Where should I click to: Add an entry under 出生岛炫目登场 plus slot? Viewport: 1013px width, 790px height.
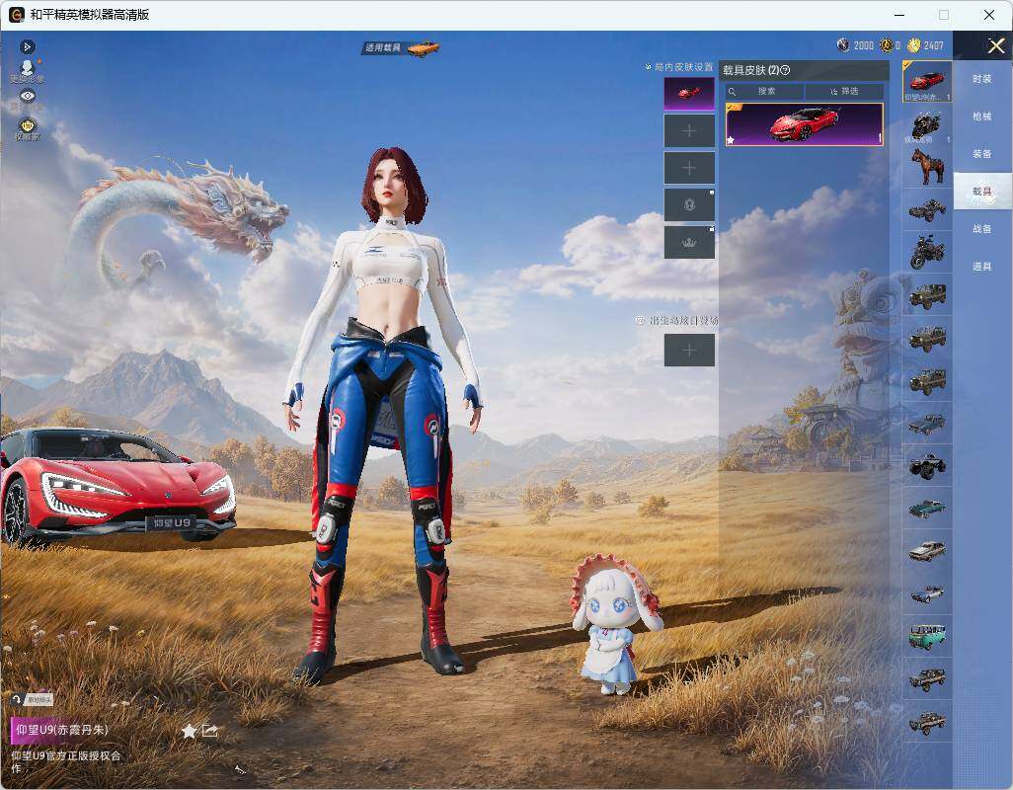tap(689, 351)
